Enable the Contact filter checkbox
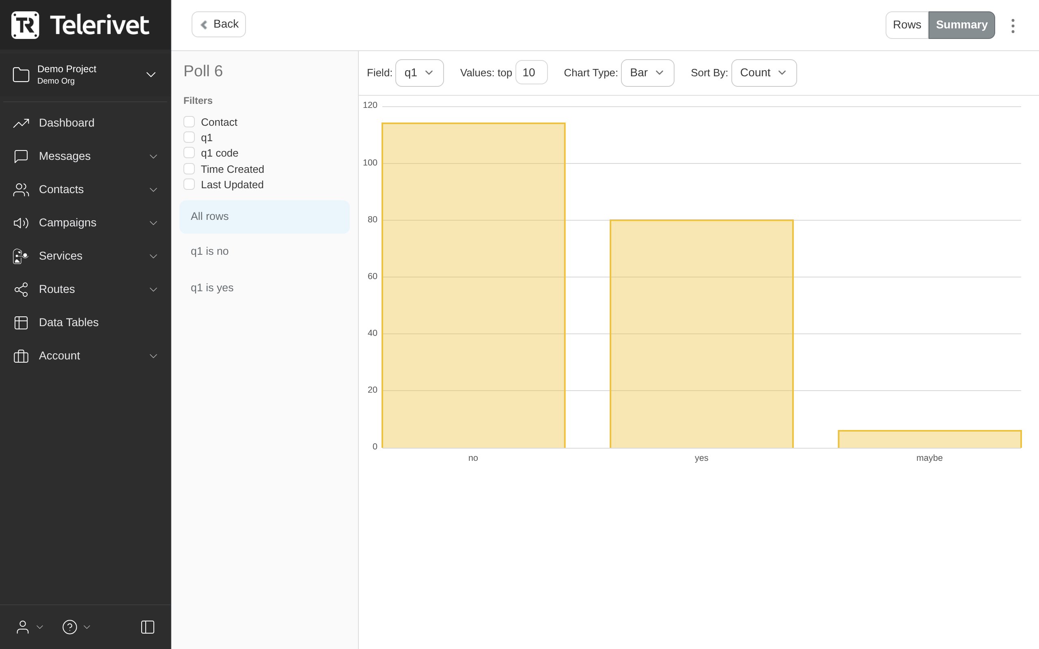This screenshot has height=649, width=1039. click(189, 122)
